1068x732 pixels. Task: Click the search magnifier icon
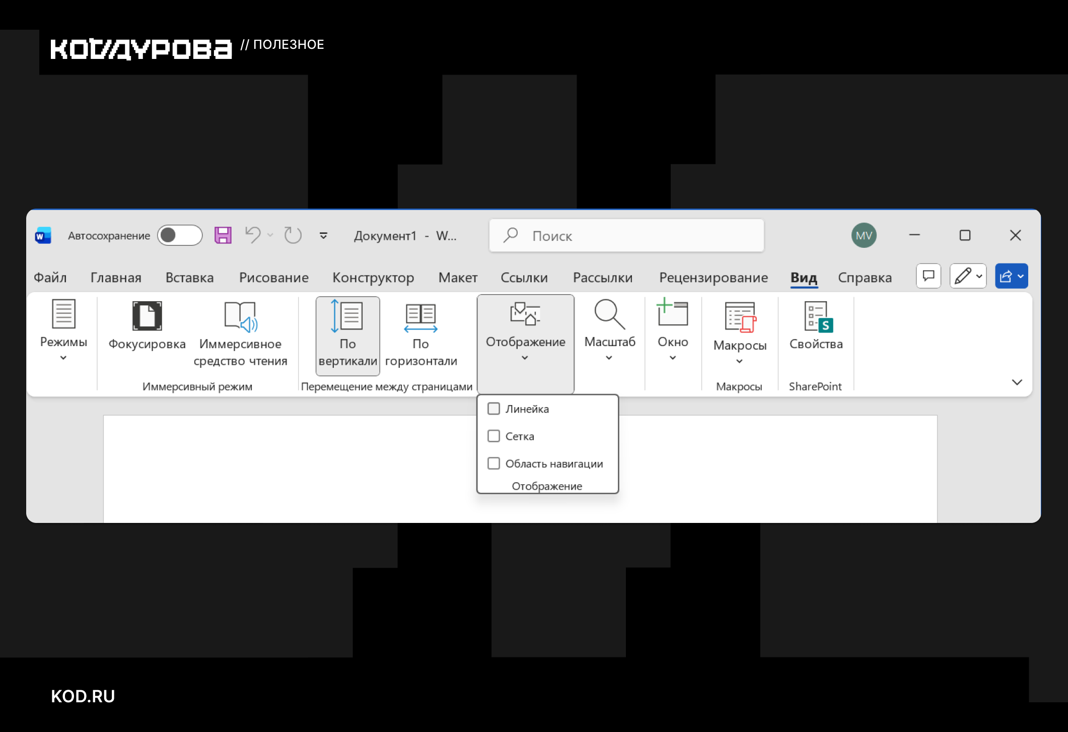coord(511,235)
